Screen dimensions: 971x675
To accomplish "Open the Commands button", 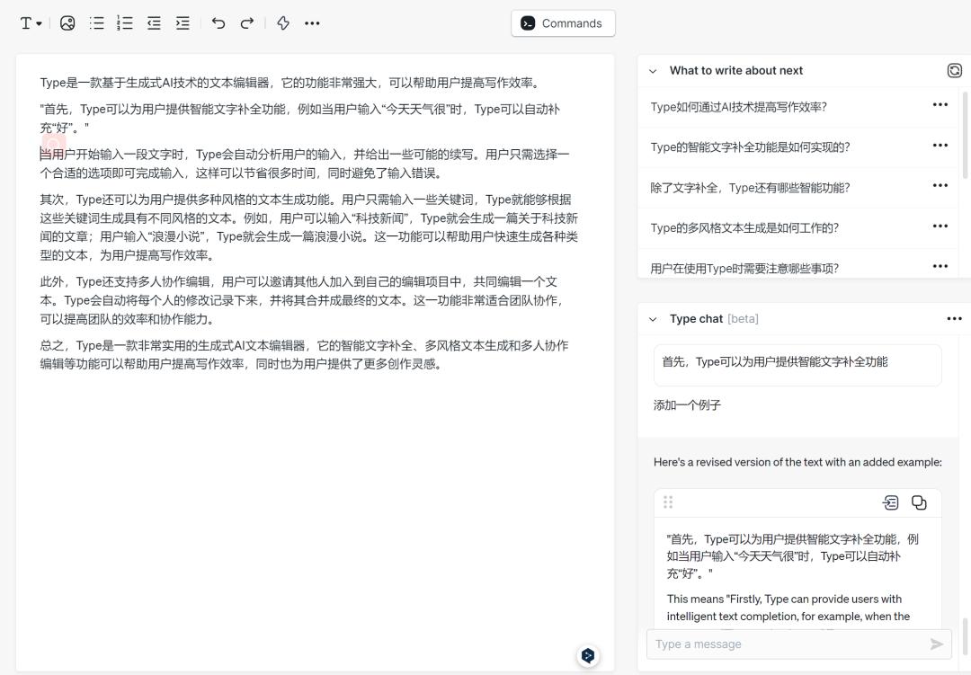I will click(563, 23).
